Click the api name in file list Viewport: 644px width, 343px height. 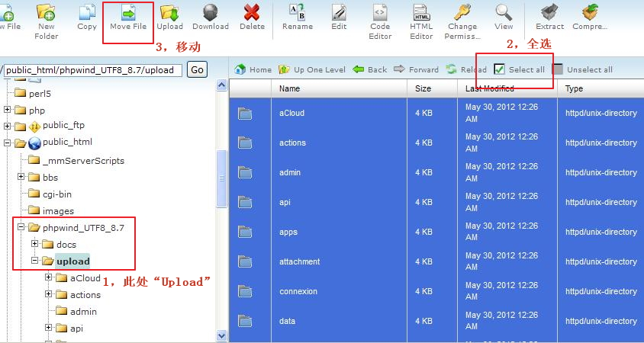click(285, 202)
